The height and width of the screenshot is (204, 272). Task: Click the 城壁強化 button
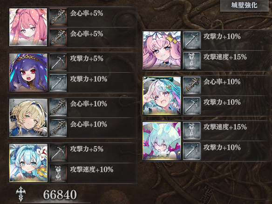click(x=244, y=6)
